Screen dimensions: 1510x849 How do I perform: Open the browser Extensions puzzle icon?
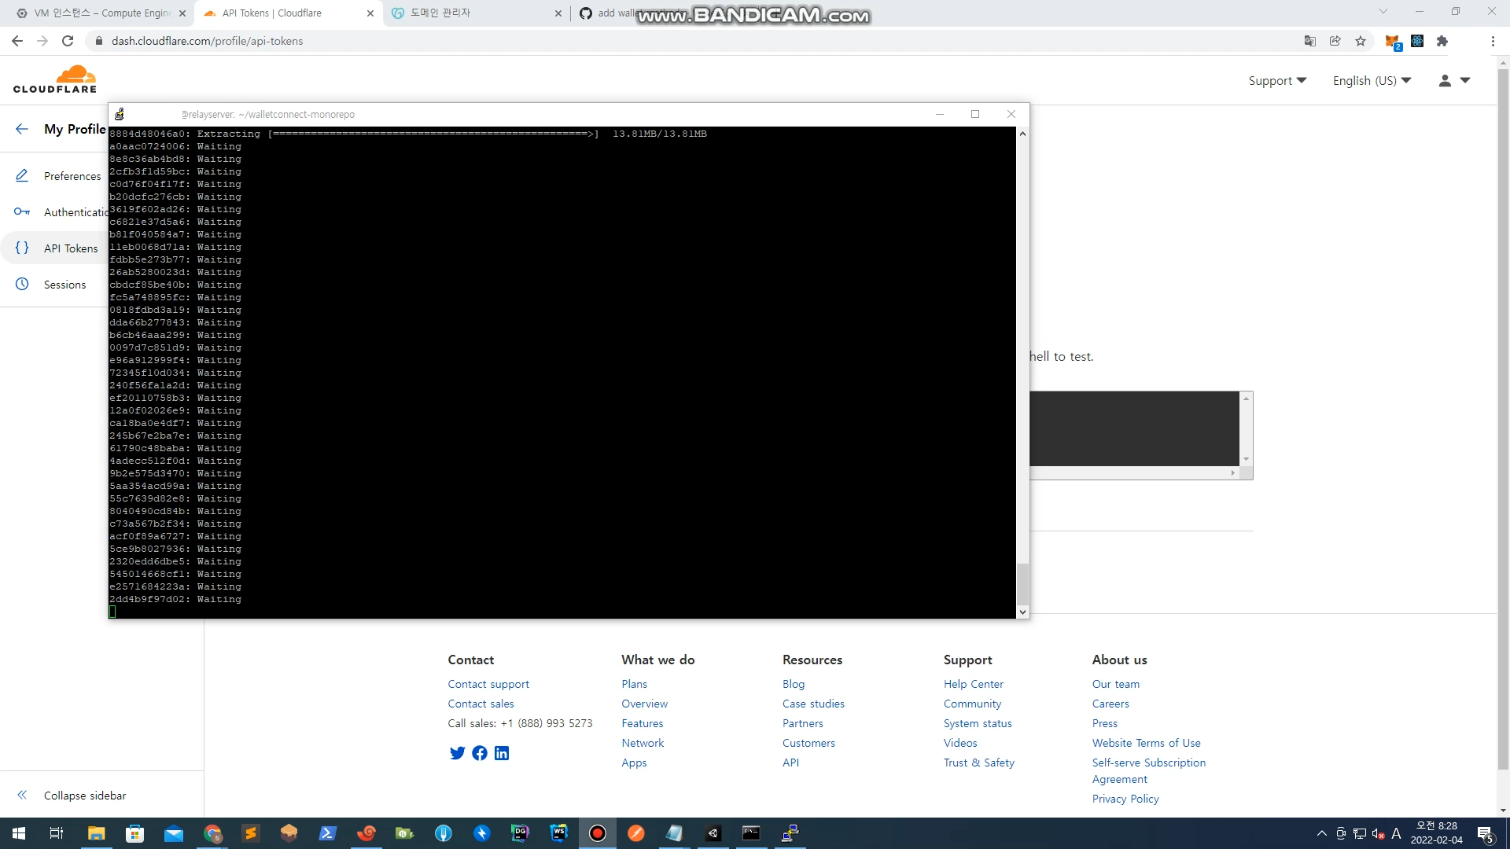click(x=1442, y=41)
